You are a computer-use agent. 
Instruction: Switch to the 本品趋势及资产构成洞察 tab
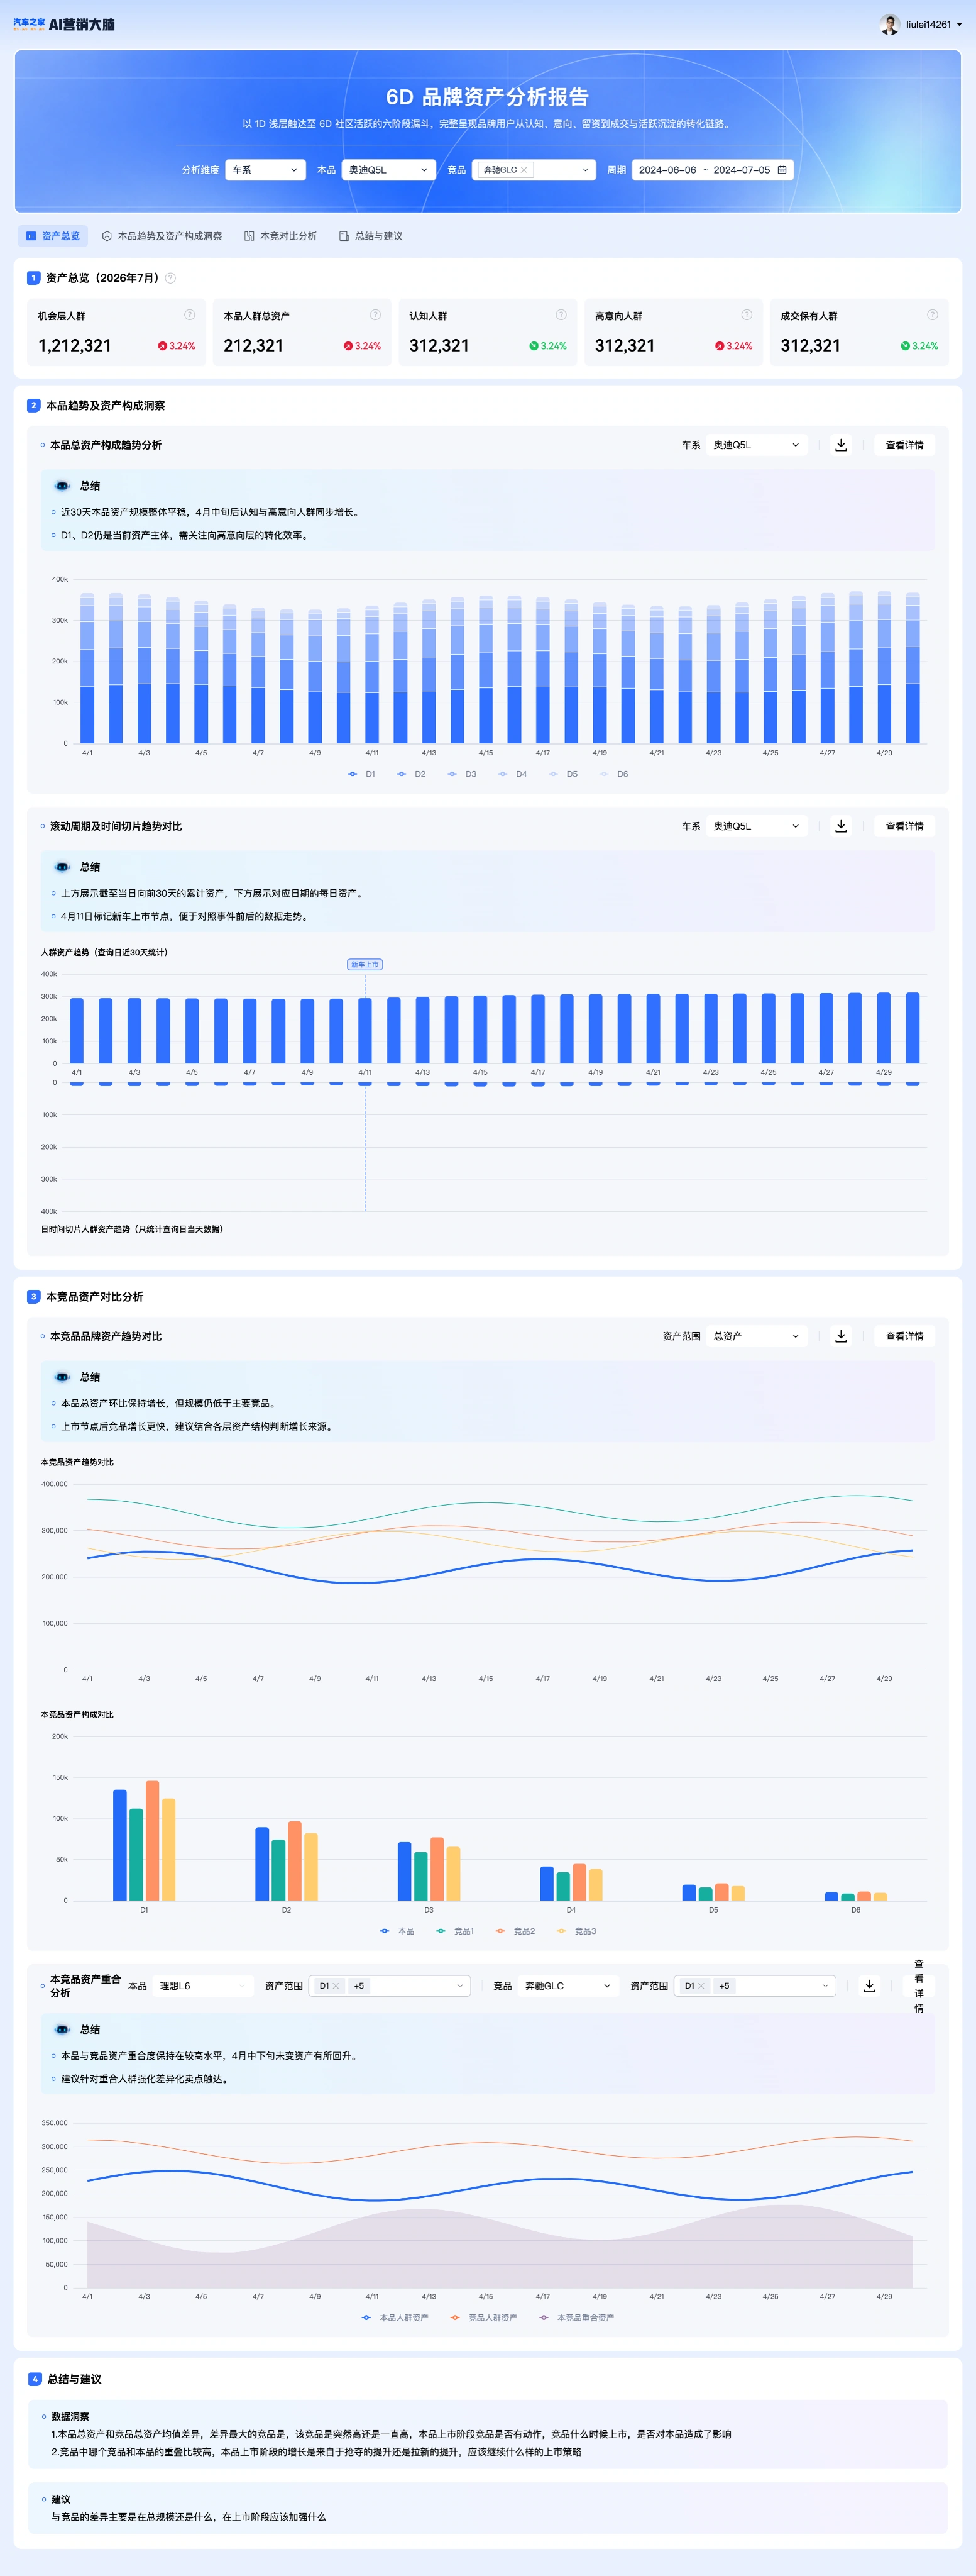tap(162, 236)
